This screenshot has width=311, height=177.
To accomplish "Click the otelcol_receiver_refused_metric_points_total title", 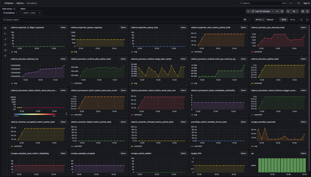I will point(152,122).
